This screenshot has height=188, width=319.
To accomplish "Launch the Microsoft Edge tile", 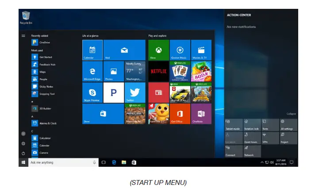I will click(x=92, y=71).
